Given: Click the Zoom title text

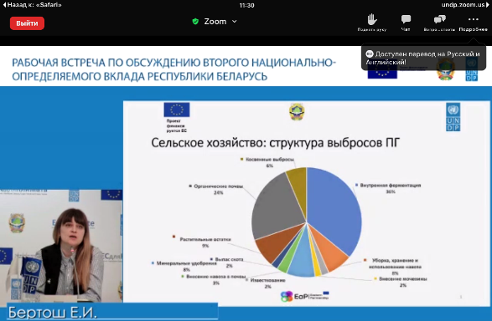Looking at the screenshot, I should pyautogui.click(x=215, y=22).
